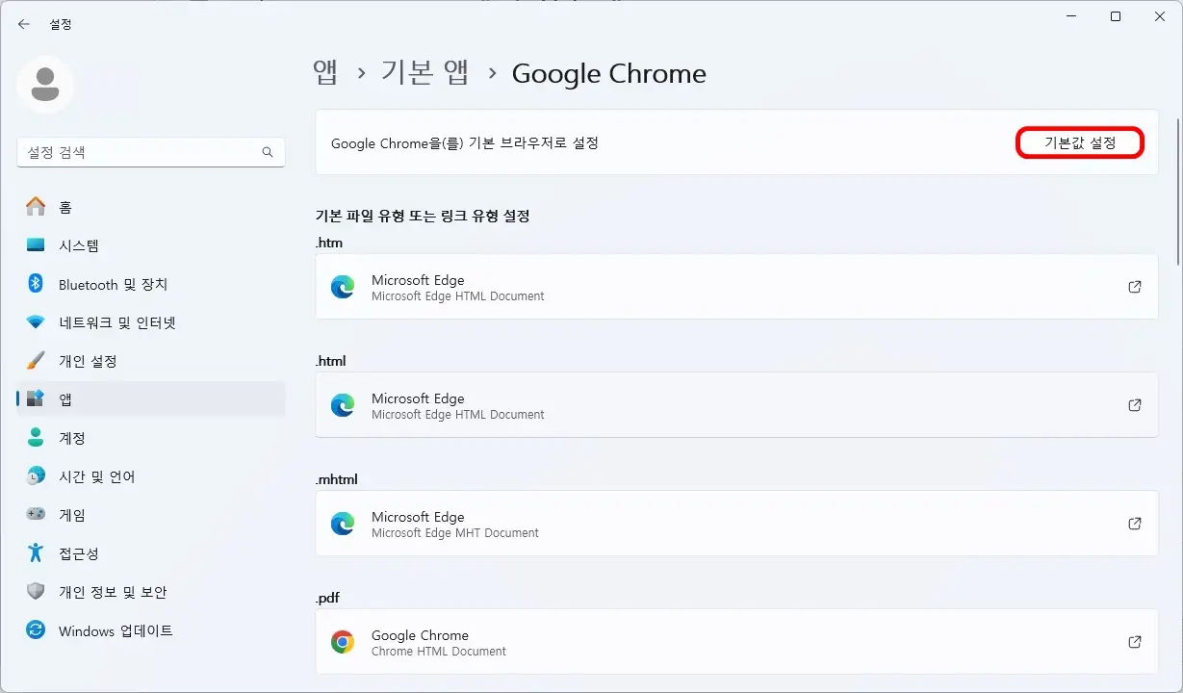The width and height of the screenshot is (1183, 693).
Task: Click the Chrome logo in .pdf row
Action: pos(343,642)
